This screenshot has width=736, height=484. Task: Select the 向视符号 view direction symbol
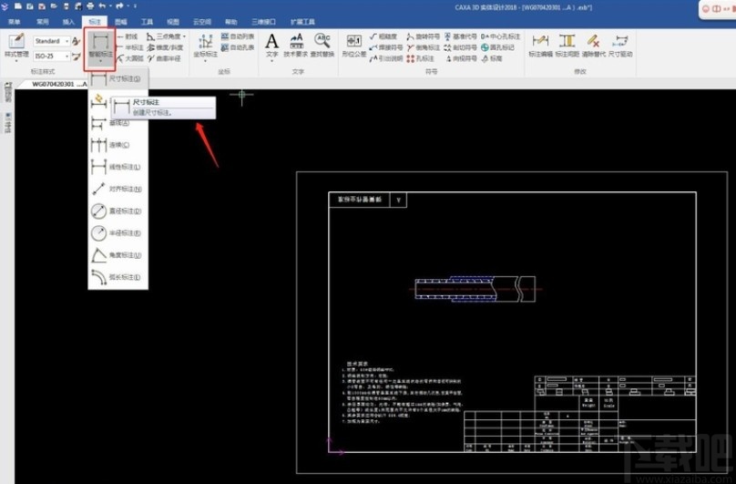point(460,58)
